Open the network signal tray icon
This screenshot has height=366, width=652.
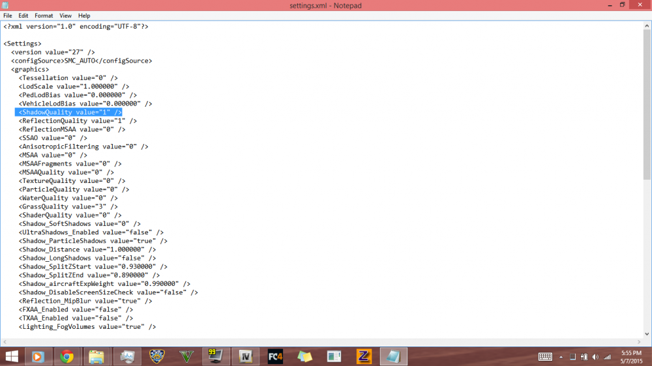(x=607, y=357)
